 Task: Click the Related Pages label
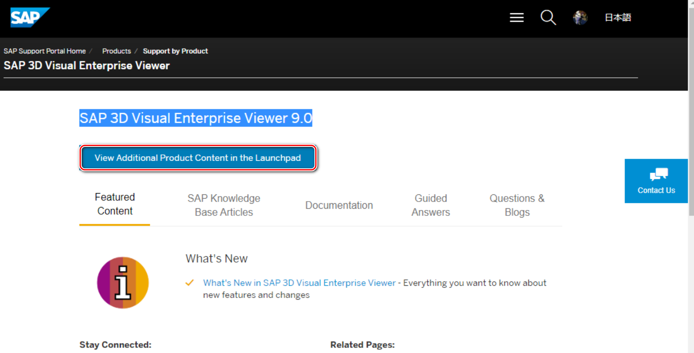tap(362, 345)
